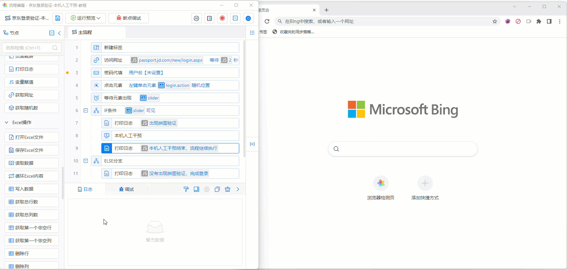The height and width of the screenshot is (270, 567).
Task: Click the red record button
Action: [222, 18]
